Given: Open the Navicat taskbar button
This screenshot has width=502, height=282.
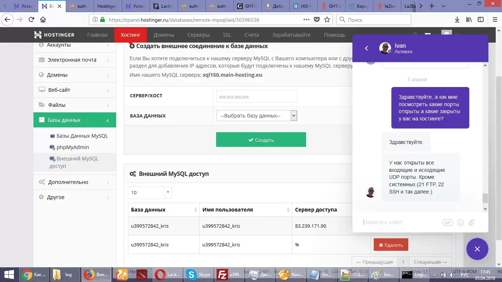Looking at the screenshot, I should click(x=291, y=274).
